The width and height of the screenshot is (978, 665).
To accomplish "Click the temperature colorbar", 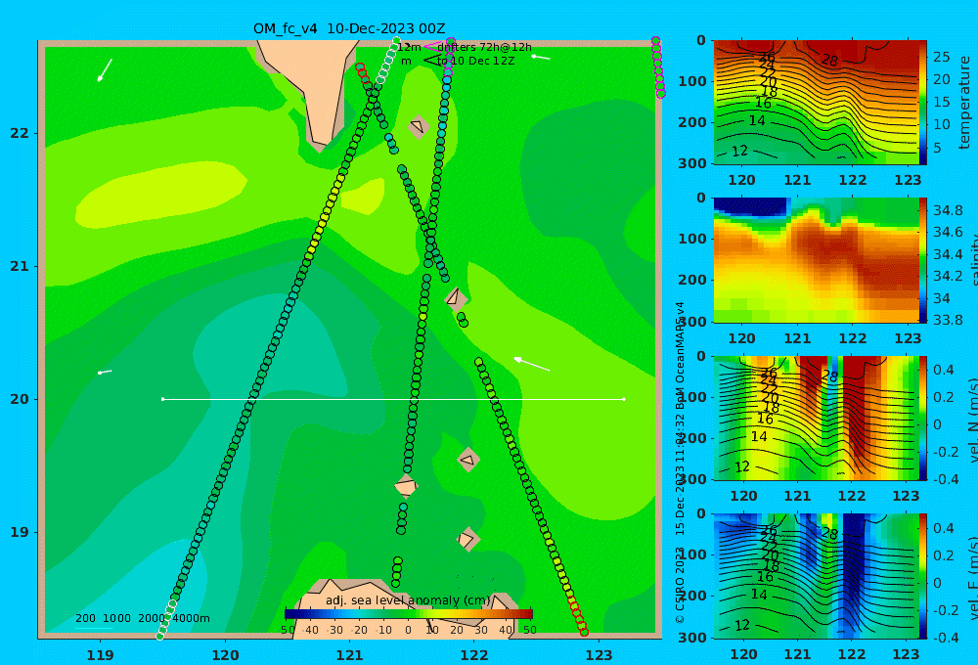I will click(x=923, y=103).
